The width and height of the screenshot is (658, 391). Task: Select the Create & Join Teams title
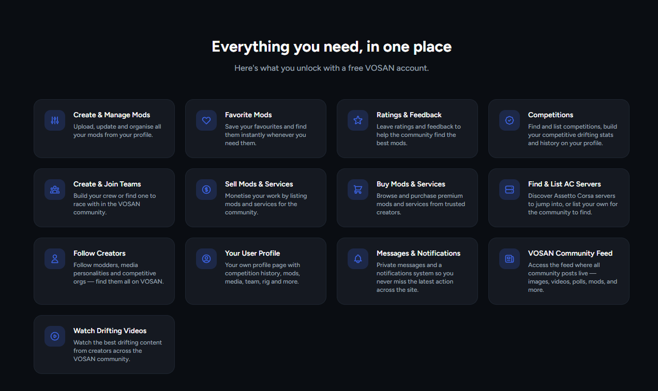point(107,184)
